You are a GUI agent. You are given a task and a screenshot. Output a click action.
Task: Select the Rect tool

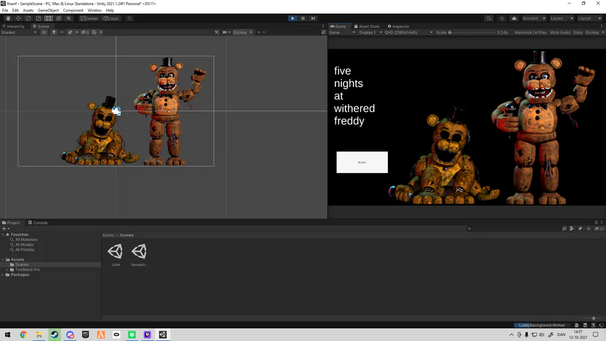(48, 18)
